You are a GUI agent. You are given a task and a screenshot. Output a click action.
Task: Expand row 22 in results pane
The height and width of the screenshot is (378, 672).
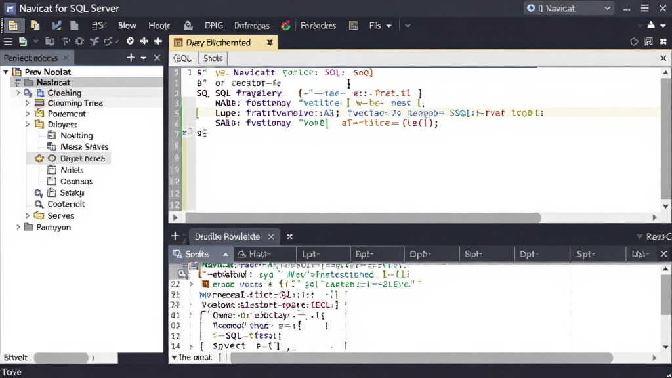[192, 284]
